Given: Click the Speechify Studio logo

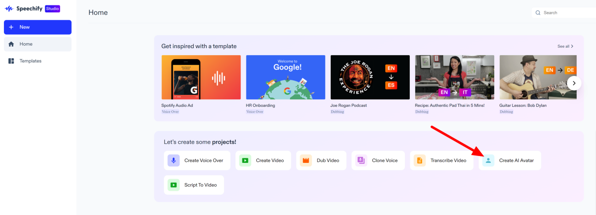Looking at the screenshot, I should 32,9.
